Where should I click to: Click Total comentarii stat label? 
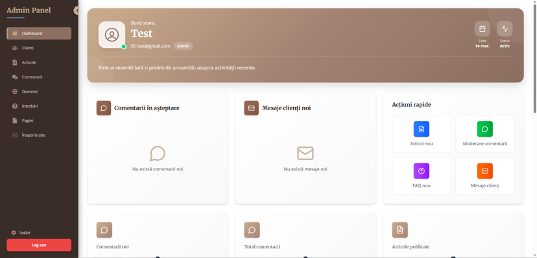[262, 247]
